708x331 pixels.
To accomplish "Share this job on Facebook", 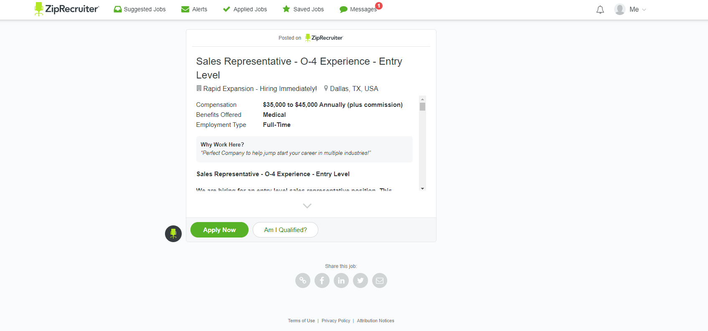I will [x=322, y=280].
